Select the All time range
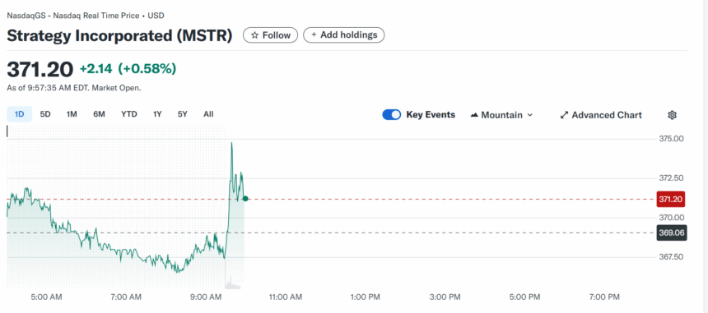This screenshot has width=708, height=313. (208, 114)
